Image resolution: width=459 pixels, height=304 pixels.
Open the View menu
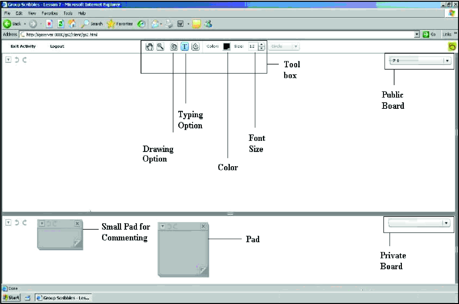pyautogui.click(x=32, y=13)
